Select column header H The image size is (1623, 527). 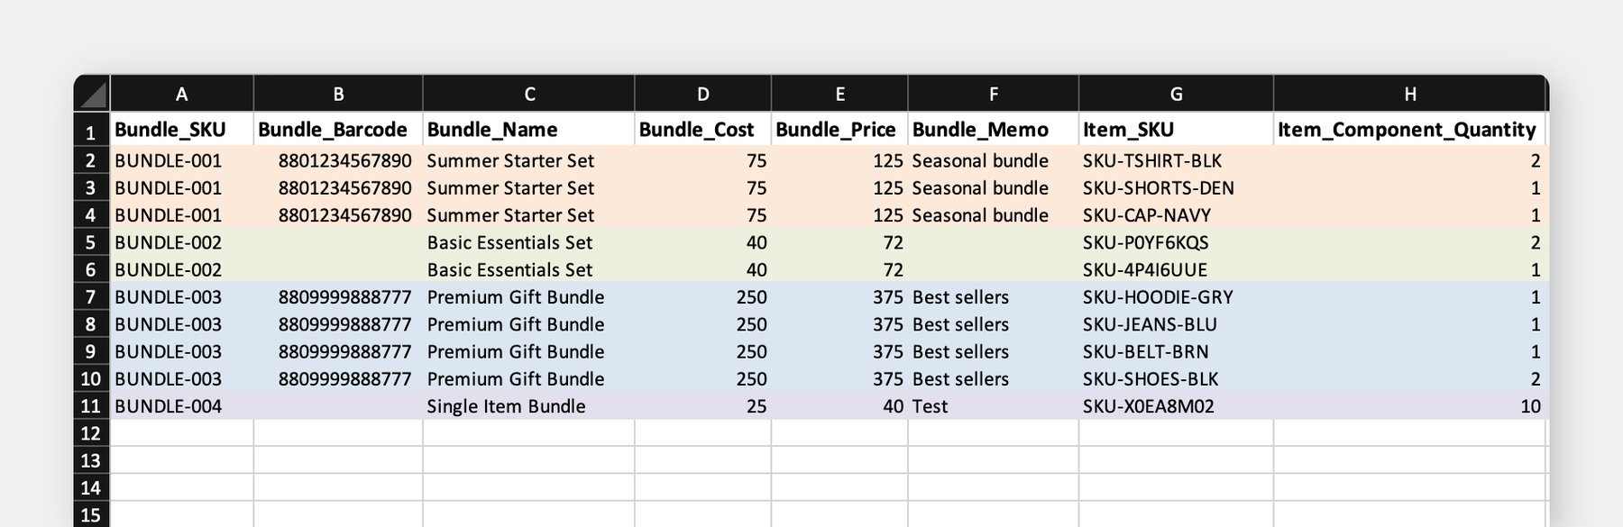pyautogui.click(x=1409, y=93)
